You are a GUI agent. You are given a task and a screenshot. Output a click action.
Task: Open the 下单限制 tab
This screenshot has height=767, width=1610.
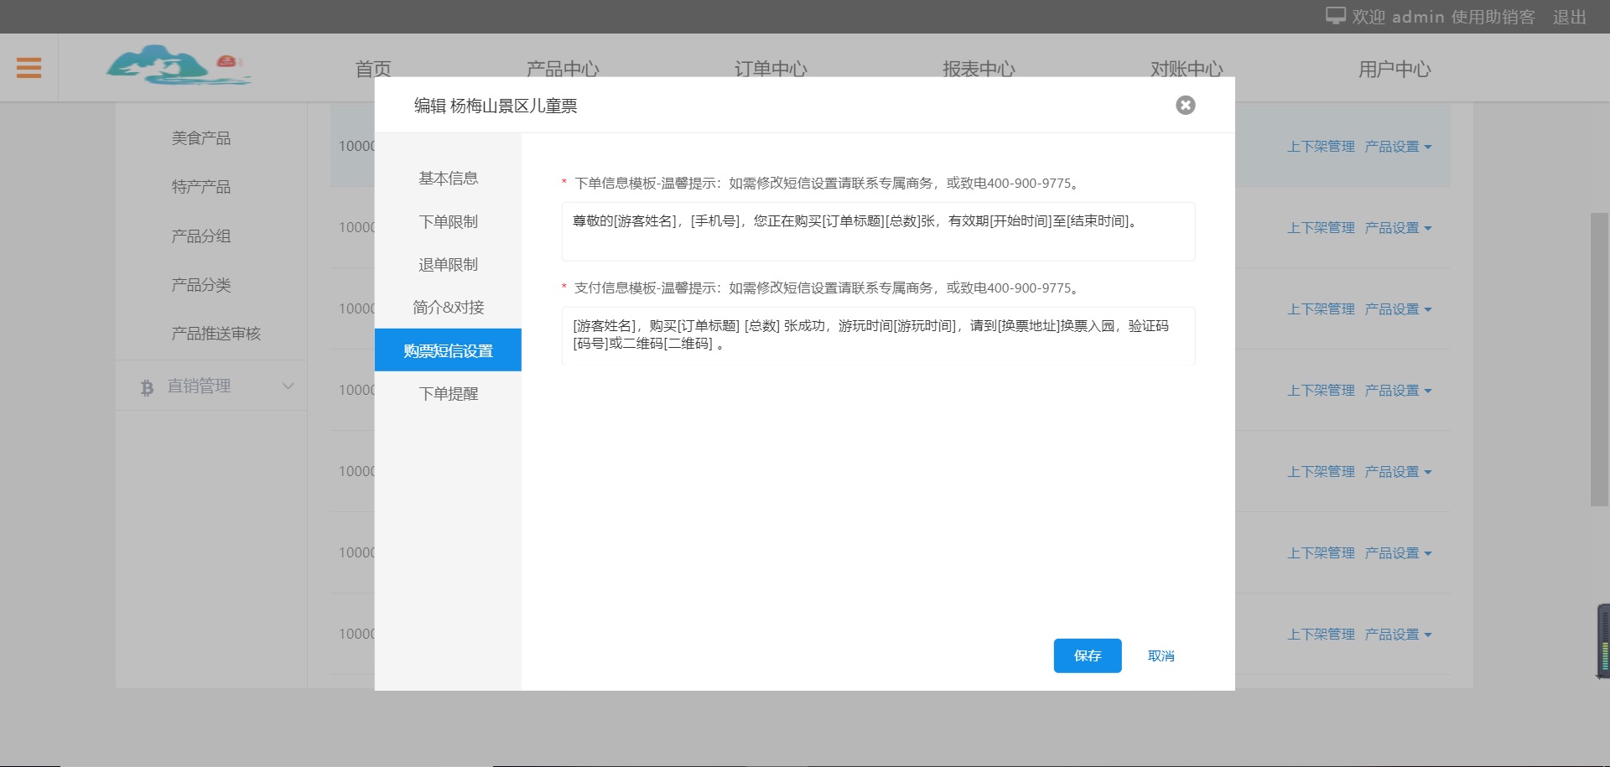pos(448,221)
